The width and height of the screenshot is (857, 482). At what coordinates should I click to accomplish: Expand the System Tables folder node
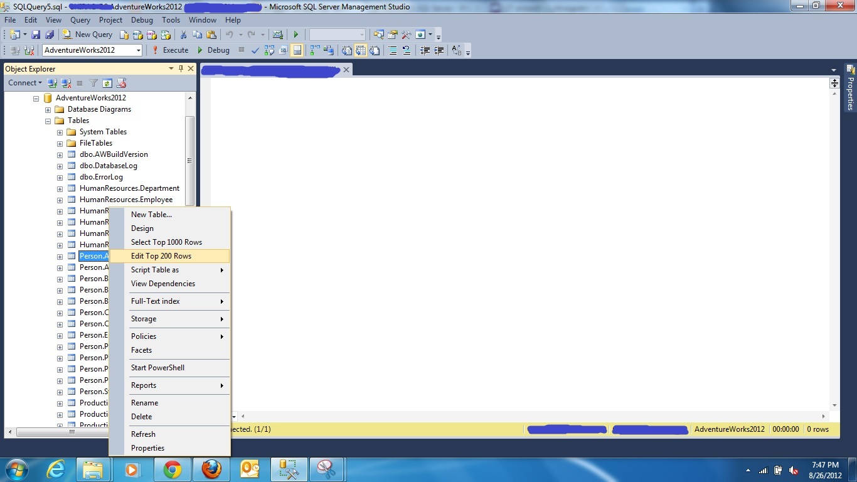point(60,132)
